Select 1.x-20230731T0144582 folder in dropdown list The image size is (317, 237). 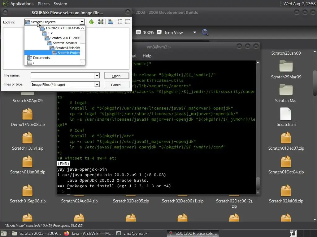click(60, 28)
